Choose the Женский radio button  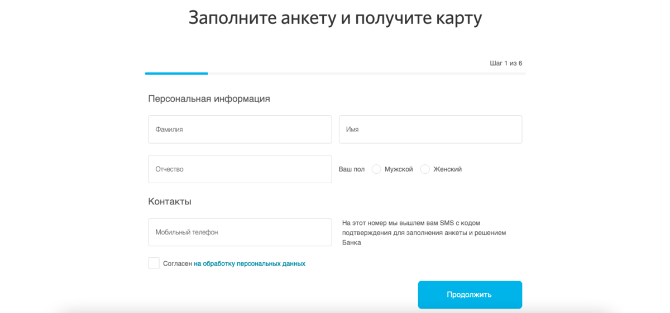[425, 169]
